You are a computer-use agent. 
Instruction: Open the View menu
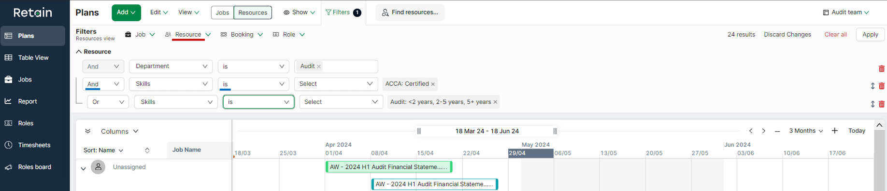pos(188,12)
